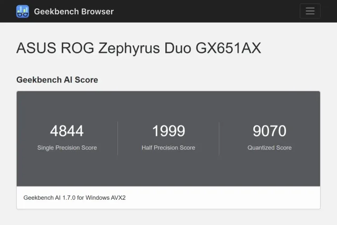The image size is (337, 225).
Task: Select the 4844 single precision value
Action: tap(67, 131)
